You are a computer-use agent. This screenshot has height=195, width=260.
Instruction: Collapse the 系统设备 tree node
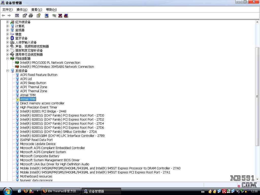(x=8, y=71)
